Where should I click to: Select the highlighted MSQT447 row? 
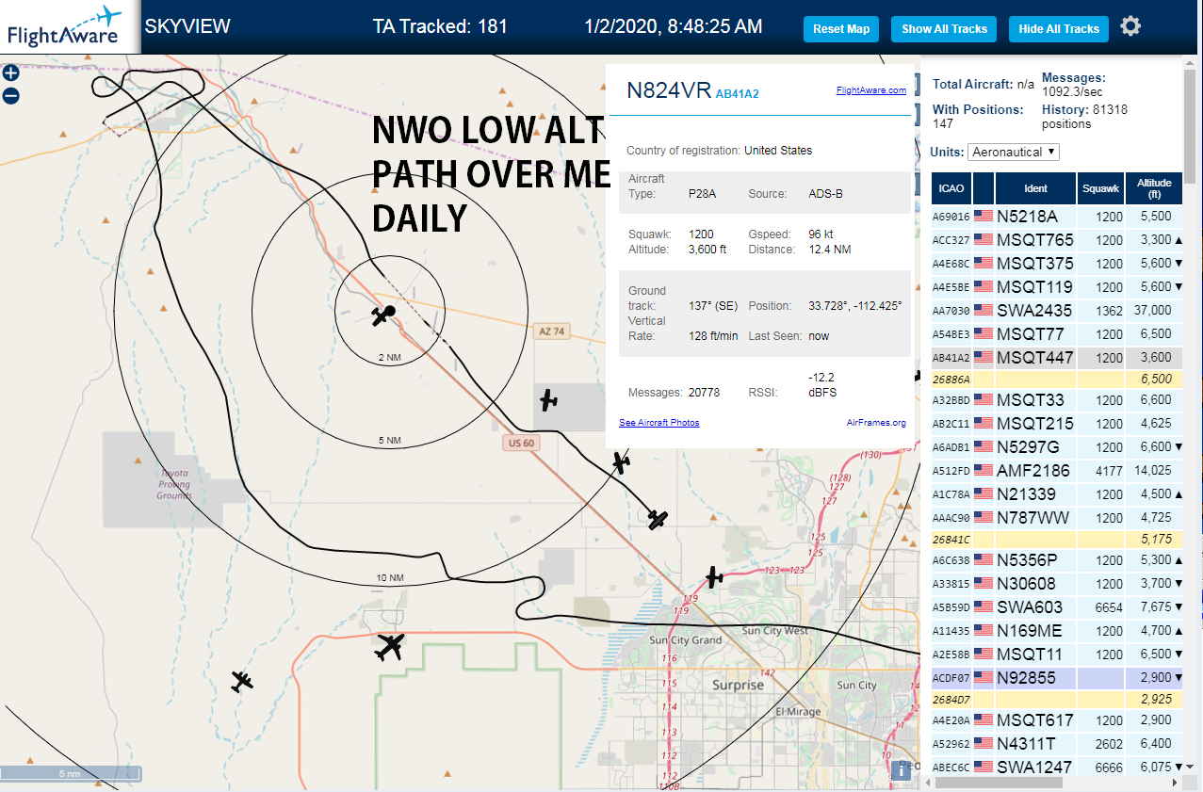tap(1056, 357)
